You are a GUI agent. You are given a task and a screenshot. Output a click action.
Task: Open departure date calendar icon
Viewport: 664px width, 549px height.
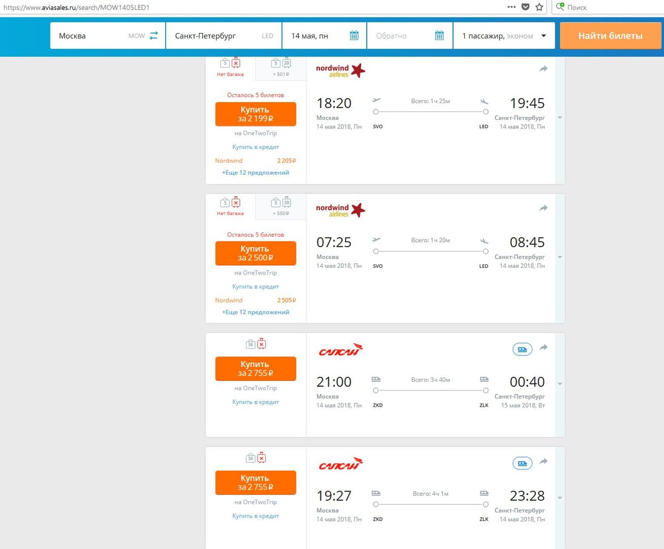[x=354, y=36]
